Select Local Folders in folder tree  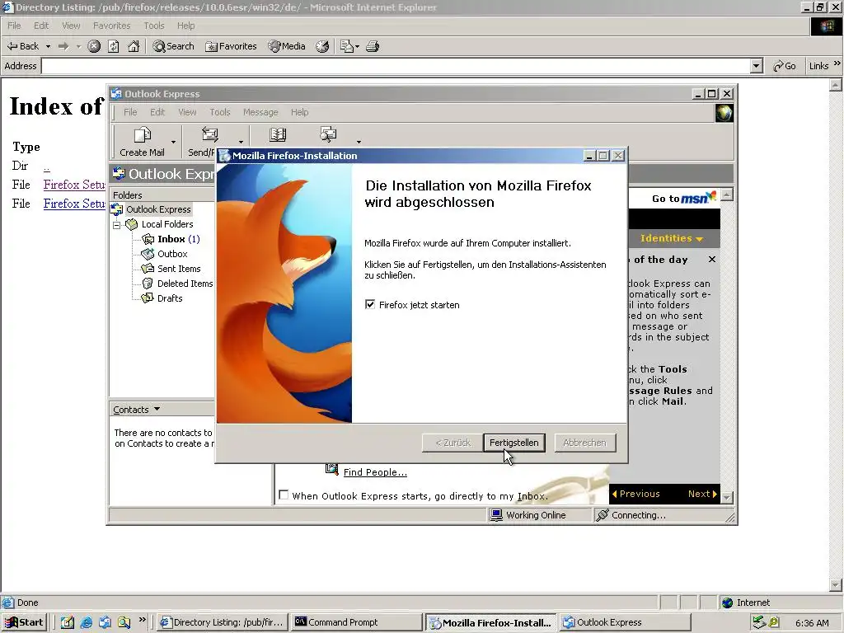click(166, 224)
